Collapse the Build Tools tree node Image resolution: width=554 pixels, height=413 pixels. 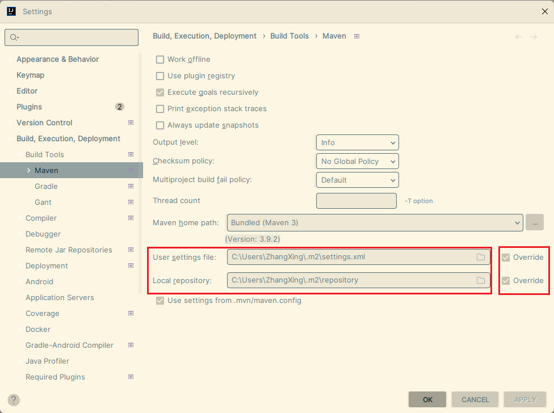point(20,155)
